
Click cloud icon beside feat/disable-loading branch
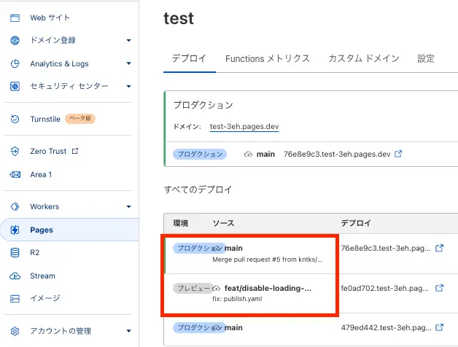click(216, 288)
